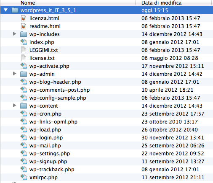Click the date 25 settembre 2012 06:26
The width and height of the screenshot is (213, 183).
[x=173, y=146]
